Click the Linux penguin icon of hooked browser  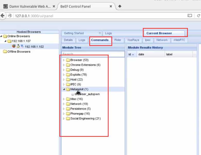coord(18,46)
